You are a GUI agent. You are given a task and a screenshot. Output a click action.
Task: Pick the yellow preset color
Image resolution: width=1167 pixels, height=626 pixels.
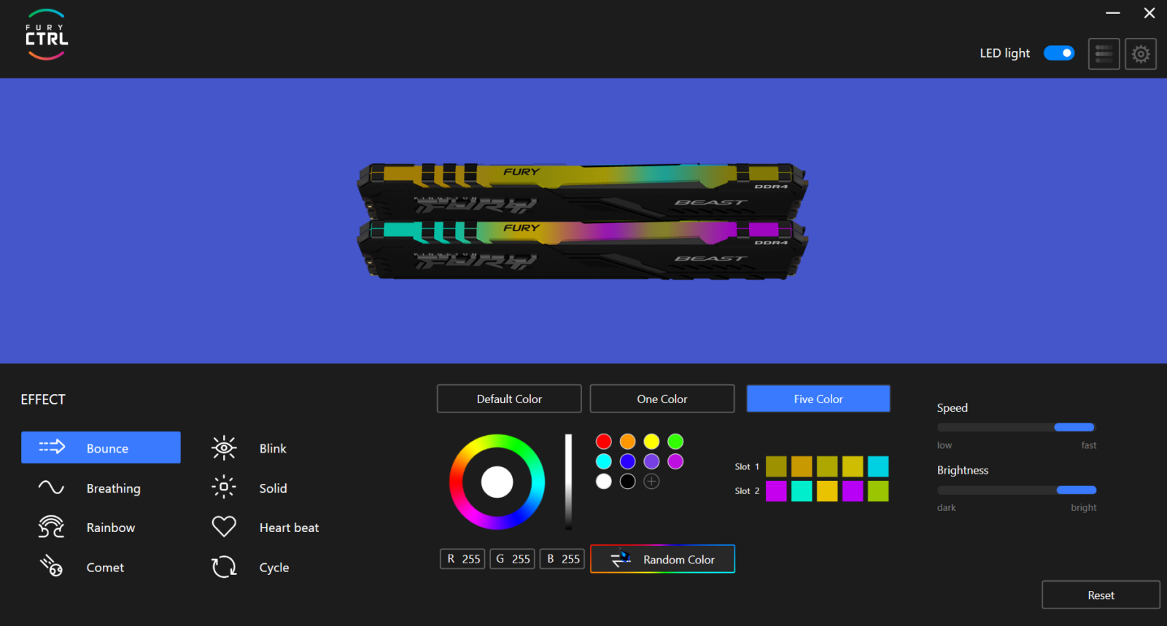652,441
